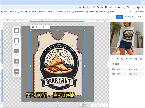Open the GitHub bookmark
This screenshot has width=145, height=108.
tap(12, 12)
